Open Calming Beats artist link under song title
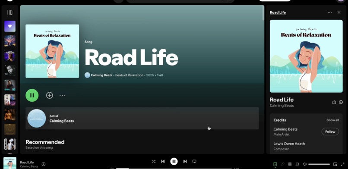Screen dimensions: 348x169 point(101,75)
